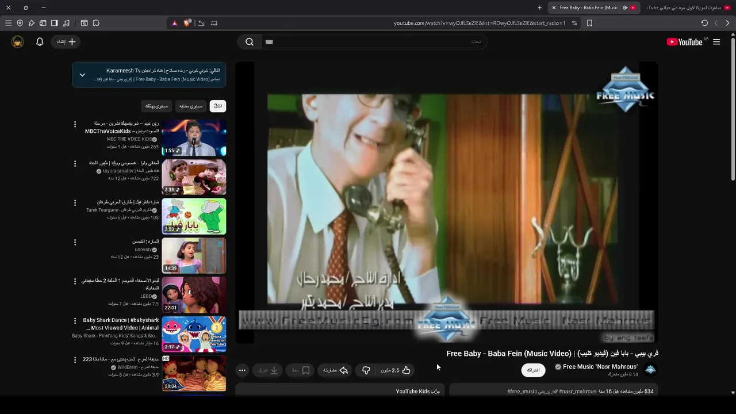This screenshot has width=736, height=414.
Task: Click the cast screen icon in address bar
Action: tap(214, 23)
